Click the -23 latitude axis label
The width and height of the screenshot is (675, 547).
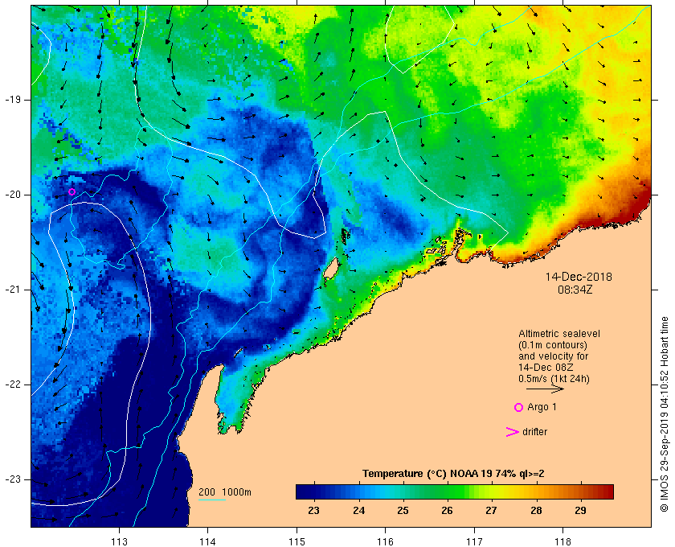pyautogui.click(x=13, y=479)
